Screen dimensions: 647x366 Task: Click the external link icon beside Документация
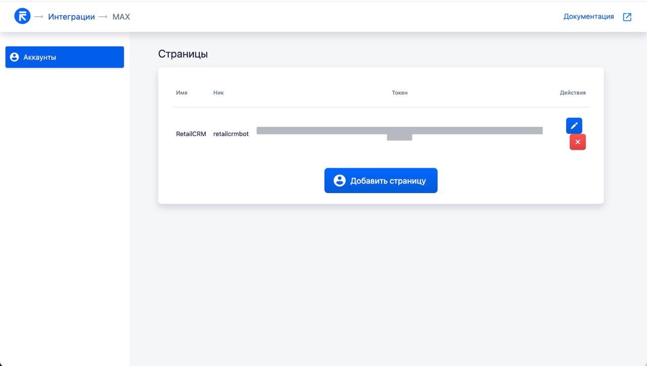click(x=627, y=17)
